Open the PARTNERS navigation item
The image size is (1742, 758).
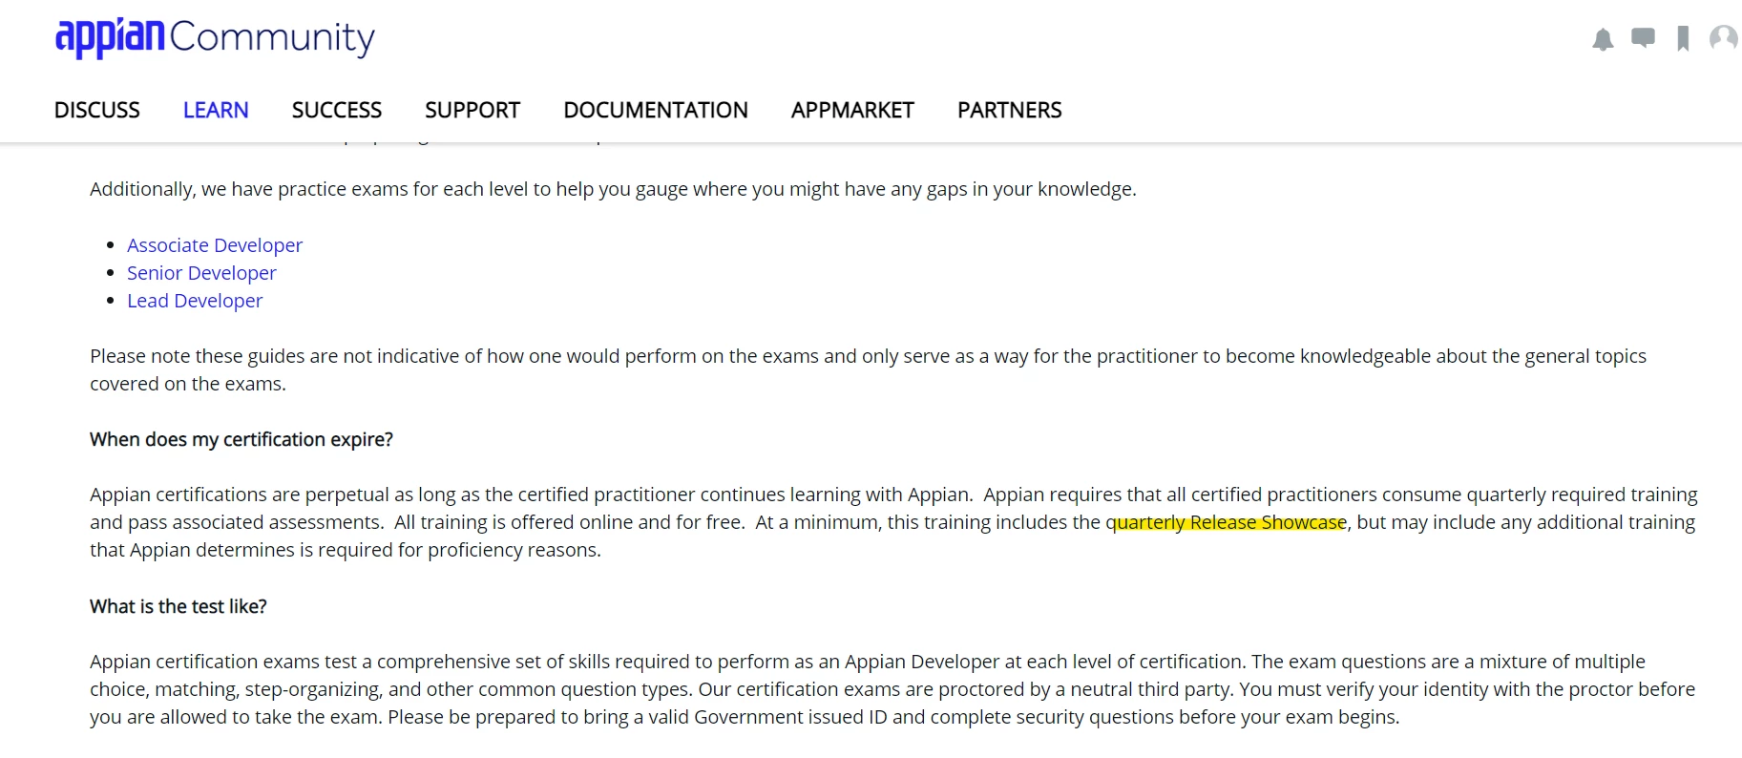tap(1010, 110)
